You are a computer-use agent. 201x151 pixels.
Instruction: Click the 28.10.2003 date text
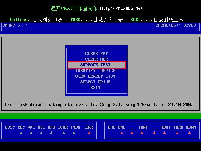click(181, 104)
